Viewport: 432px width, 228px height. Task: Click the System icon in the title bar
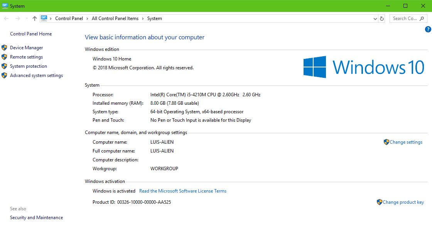point(5,6)
